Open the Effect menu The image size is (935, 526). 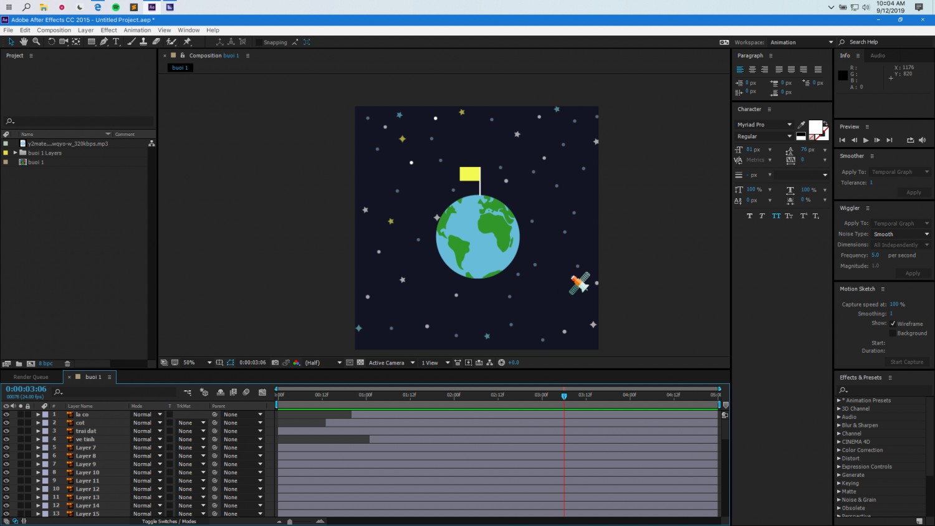[108, 30]
